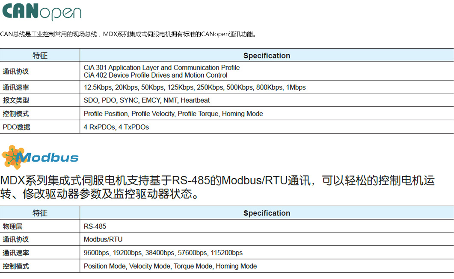Viewport: 454px width, 279px height.
Task: Click "通讯速率" in the CANopen table
Action: (16, 87)
